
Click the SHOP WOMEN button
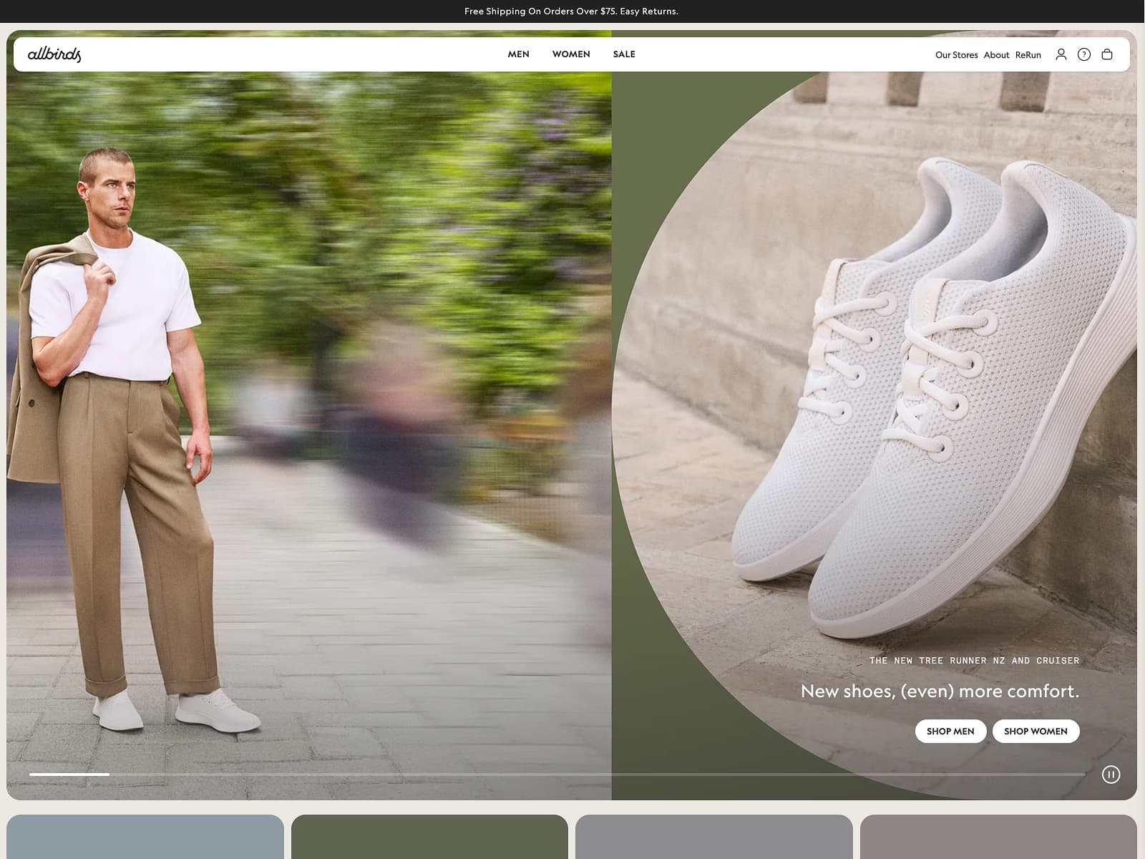[1036, 731]
